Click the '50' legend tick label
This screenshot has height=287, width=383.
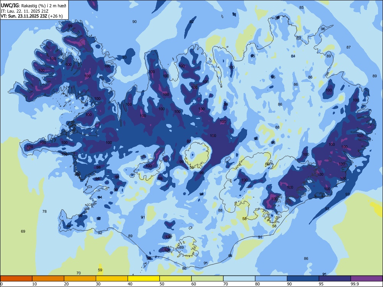point(162,284)
